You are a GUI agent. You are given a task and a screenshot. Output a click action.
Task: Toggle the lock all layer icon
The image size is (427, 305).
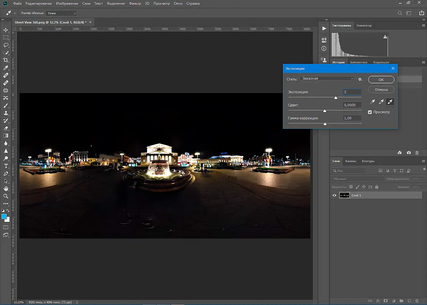(377, 187)
